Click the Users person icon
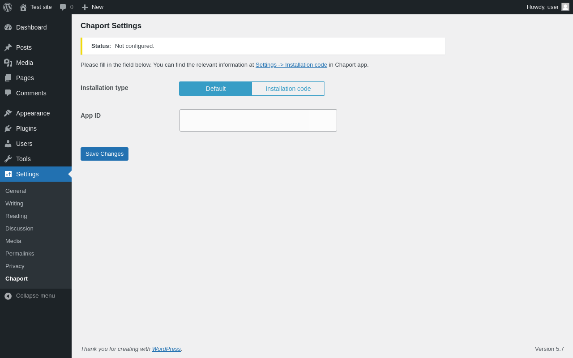 pyautogui.click(x=8, y=144)
